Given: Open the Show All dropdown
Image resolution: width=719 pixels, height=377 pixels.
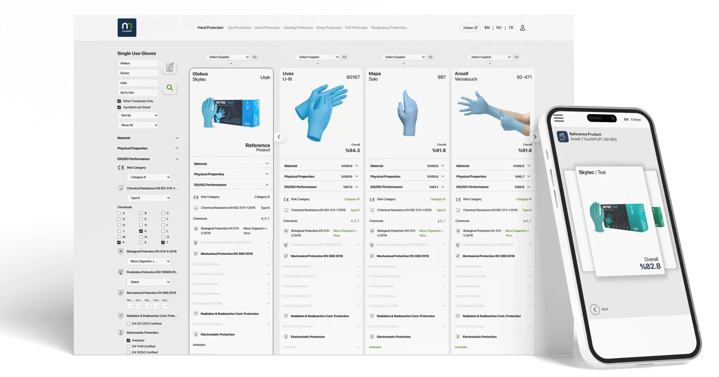Looking at the screenshot, I should pos(139,125).
